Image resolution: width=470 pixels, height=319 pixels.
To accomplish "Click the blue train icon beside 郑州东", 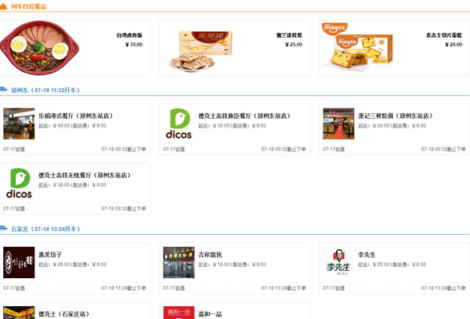I will [3, 90].
